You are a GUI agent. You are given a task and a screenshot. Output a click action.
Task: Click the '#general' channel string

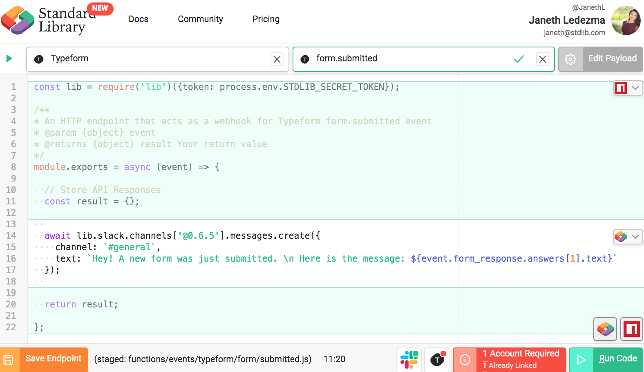pyautogui.click(x=130, y=247)
